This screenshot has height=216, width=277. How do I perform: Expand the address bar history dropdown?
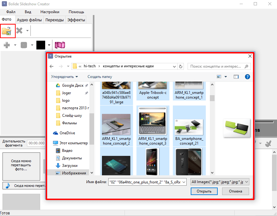click(174, 66)
